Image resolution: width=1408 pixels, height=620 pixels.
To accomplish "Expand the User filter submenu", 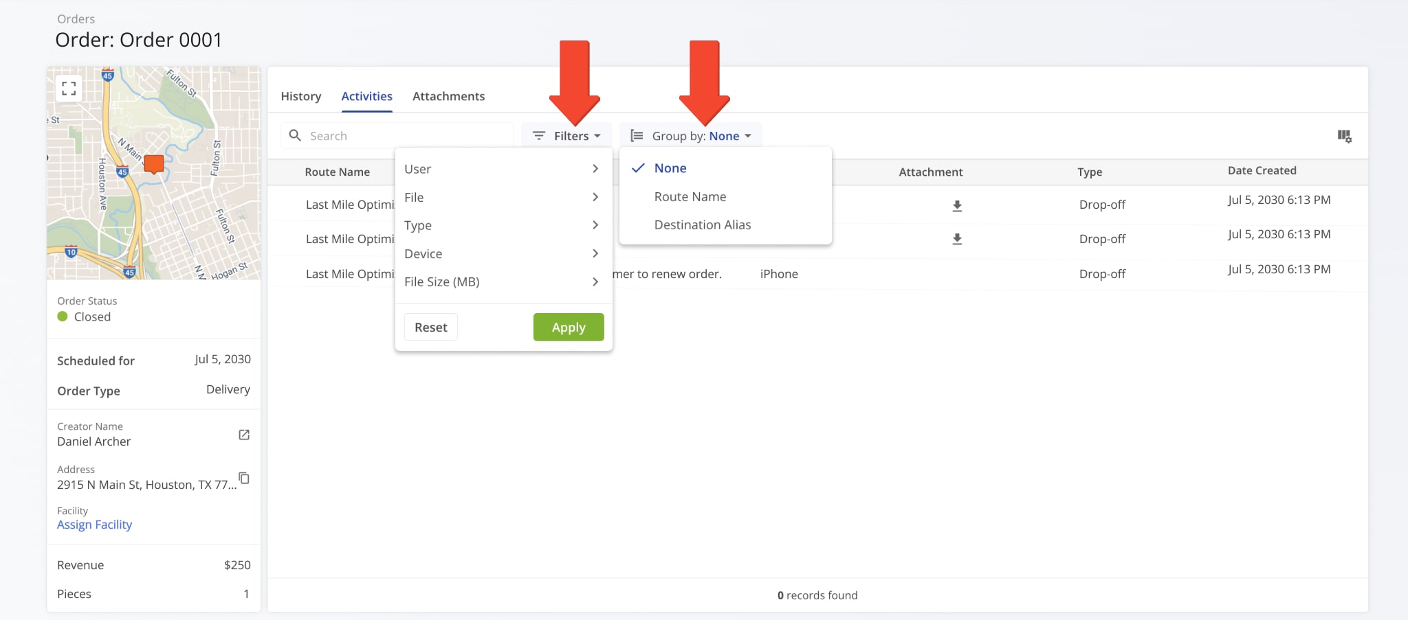I will [503, 169].
